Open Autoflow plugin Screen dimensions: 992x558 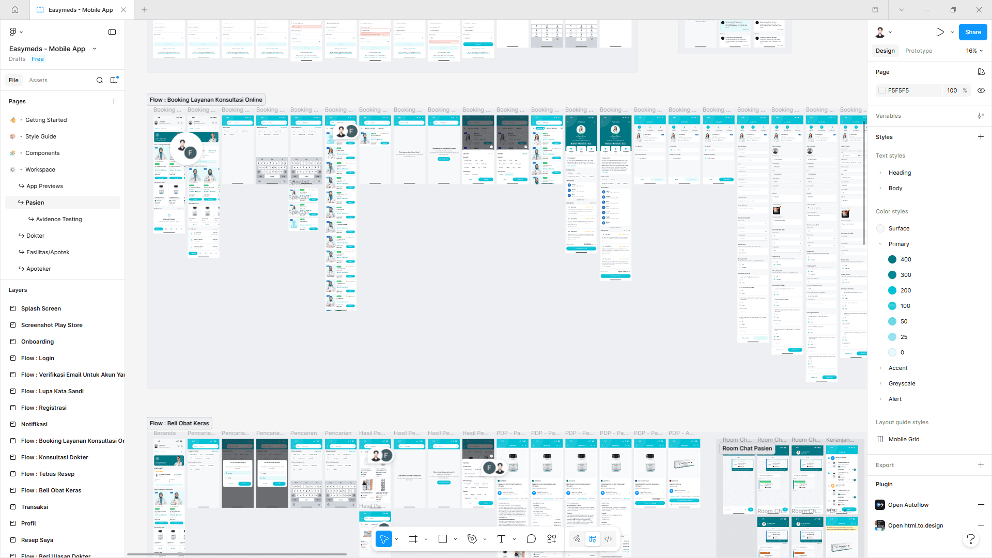click(x=908, y=505)
